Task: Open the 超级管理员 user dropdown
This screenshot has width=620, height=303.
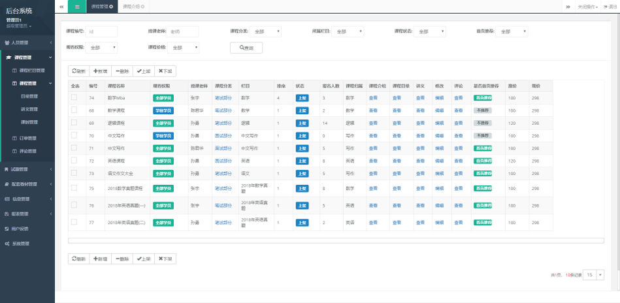Action: tap(18, 26)
